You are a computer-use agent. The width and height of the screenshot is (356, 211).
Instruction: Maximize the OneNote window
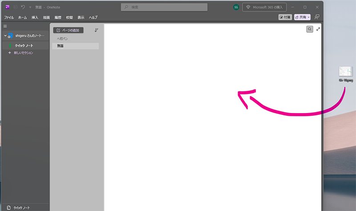click(x=305, y=7)
